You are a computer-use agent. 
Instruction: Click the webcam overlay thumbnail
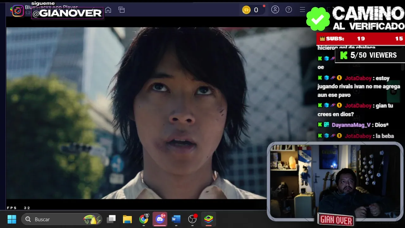335,181
